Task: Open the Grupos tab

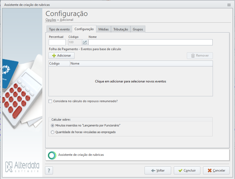Action: [138, 29]
